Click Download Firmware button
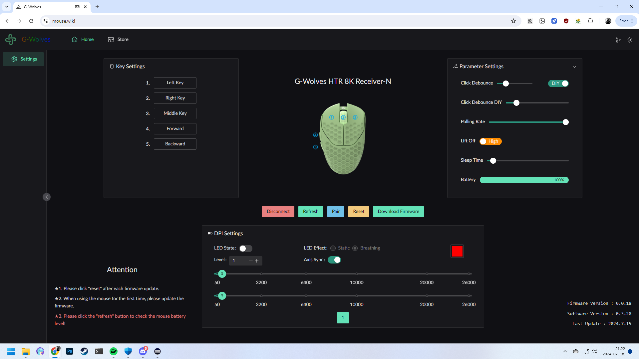Screen dimensions: 639x359 pyautogui.click(x=398, y=212)
